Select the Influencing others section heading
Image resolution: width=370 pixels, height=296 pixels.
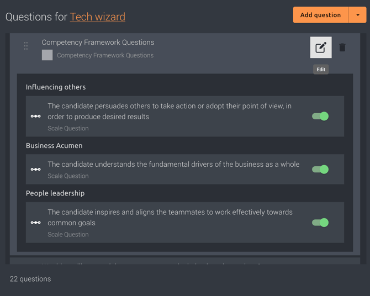point(56,87)
